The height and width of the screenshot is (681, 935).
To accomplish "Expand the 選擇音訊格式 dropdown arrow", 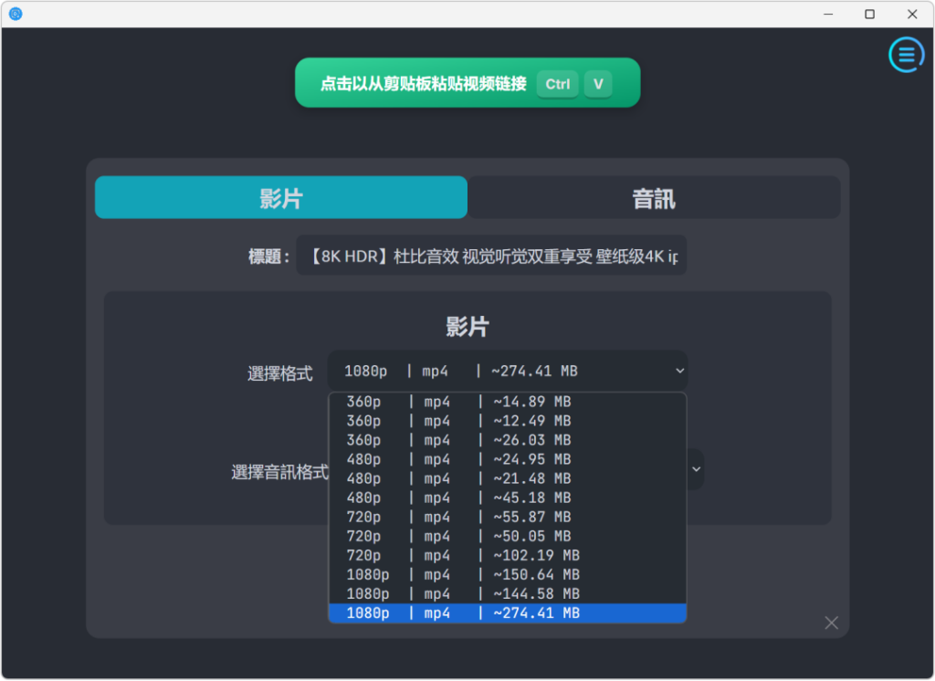I will [696, 468].
